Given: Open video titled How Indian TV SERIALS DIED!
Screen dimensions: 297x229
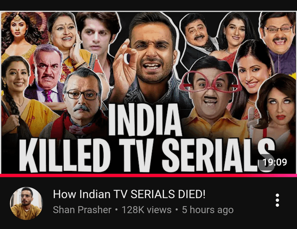Looking at the screenshot, I should 129,194.
